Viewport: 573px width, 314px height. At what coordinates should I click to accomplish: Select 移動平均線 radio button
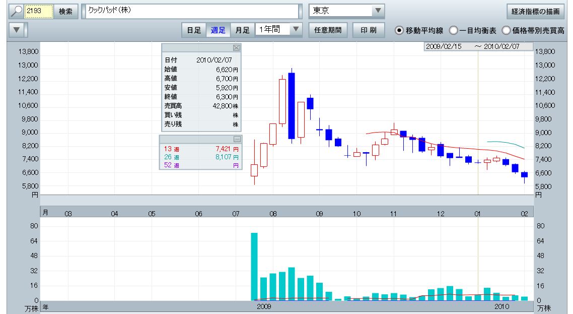point(399,30)
